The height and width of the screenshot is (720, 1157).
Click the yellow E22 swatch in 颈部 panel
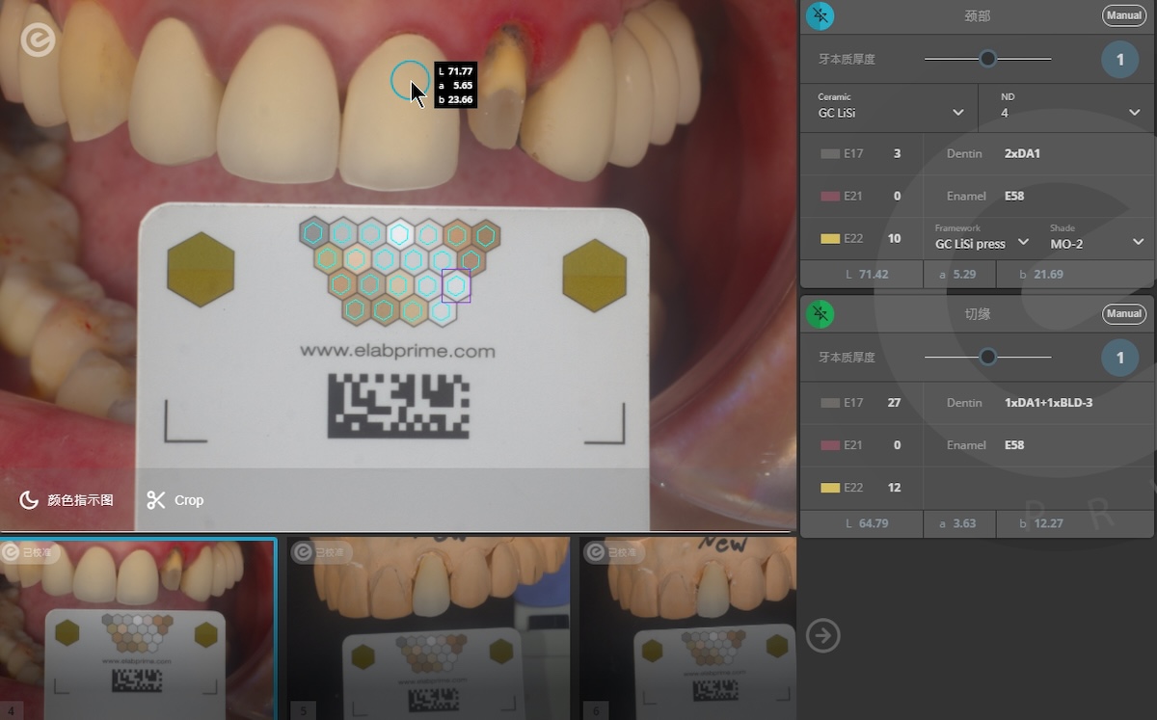(830, 239)
